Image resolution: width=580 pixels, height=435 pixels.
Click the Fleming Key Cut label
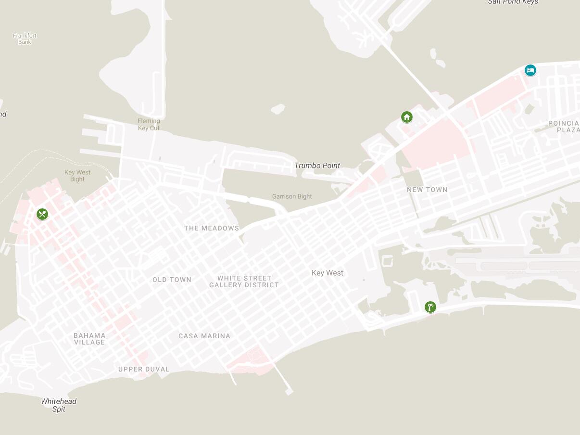pos(149,125)
